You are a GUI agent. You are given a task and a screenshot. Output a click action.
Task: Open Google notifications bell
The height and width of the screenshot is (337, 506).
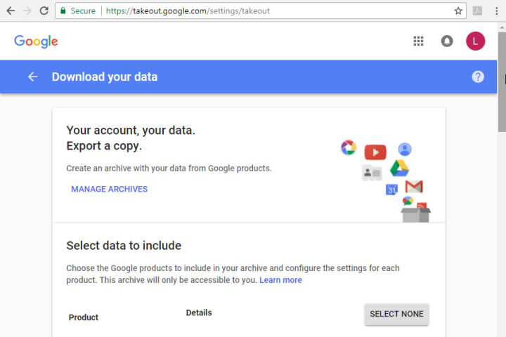click(x=447, y=41)
